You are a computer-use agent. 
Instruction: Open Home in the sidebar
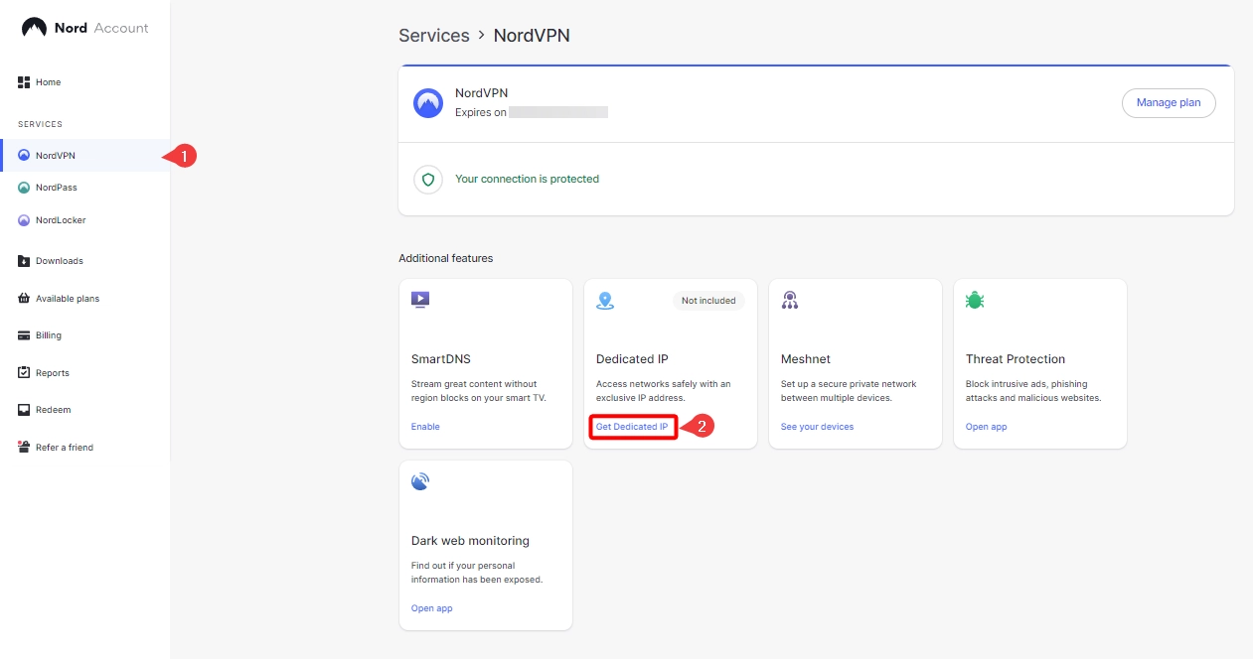pyautogui.click(x=48, y=82)
